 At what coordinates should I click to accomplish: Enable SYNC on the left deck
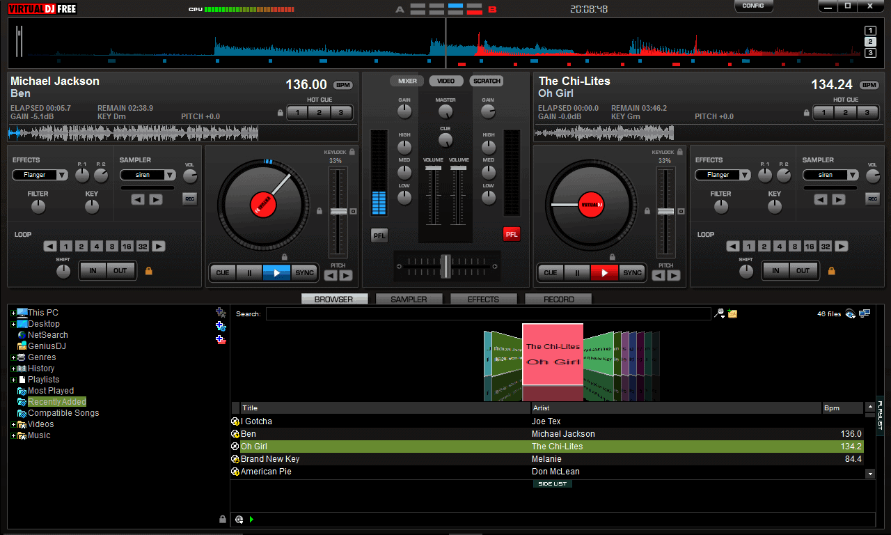coord(304,272)
